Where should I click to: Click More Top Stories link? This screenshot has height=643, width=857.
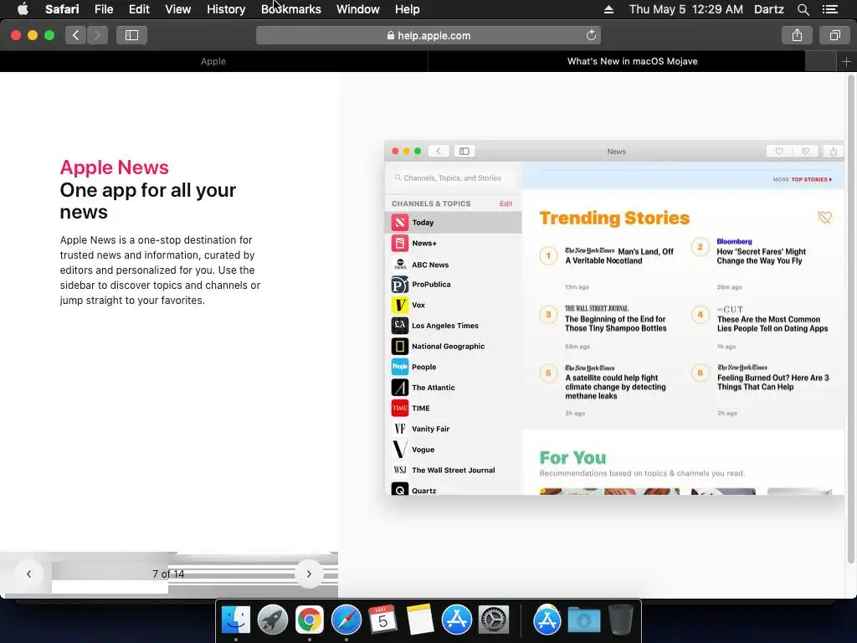pos(802,179)
